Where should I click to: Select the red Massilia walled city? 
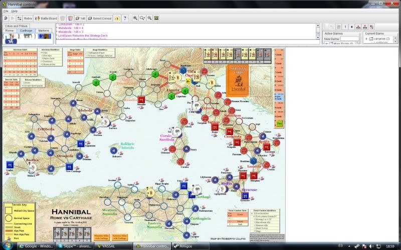click(141, 99)
